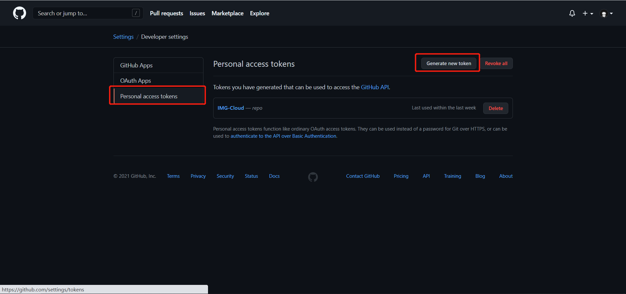Open Marketplace in the header

(x=228, y=13)
